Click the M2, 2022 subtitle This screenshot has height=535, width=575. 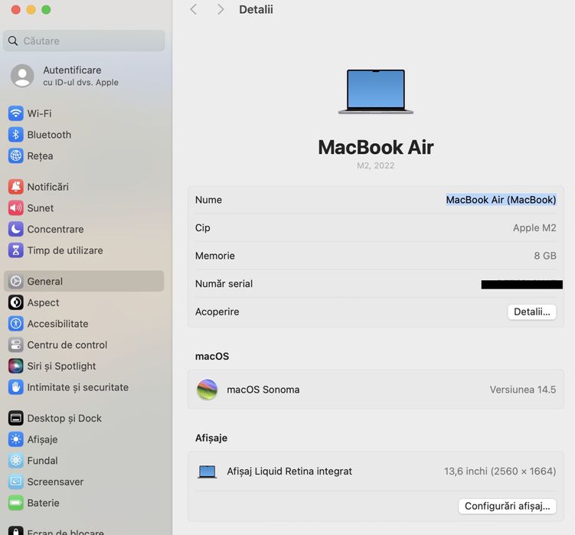[376, 165]
